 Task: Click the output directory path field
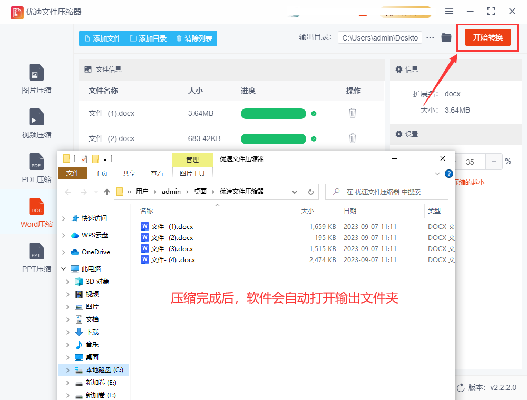[380, 38]
